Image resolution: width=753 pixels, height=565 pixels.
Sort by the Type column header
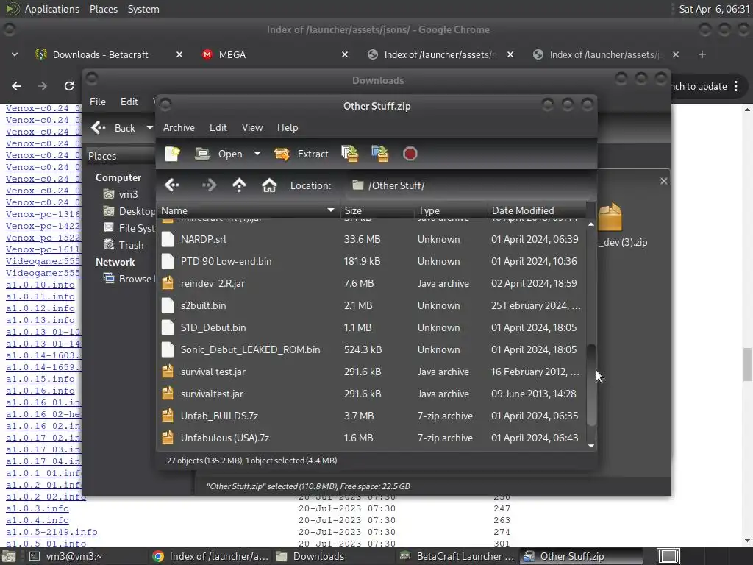(451, 210)
